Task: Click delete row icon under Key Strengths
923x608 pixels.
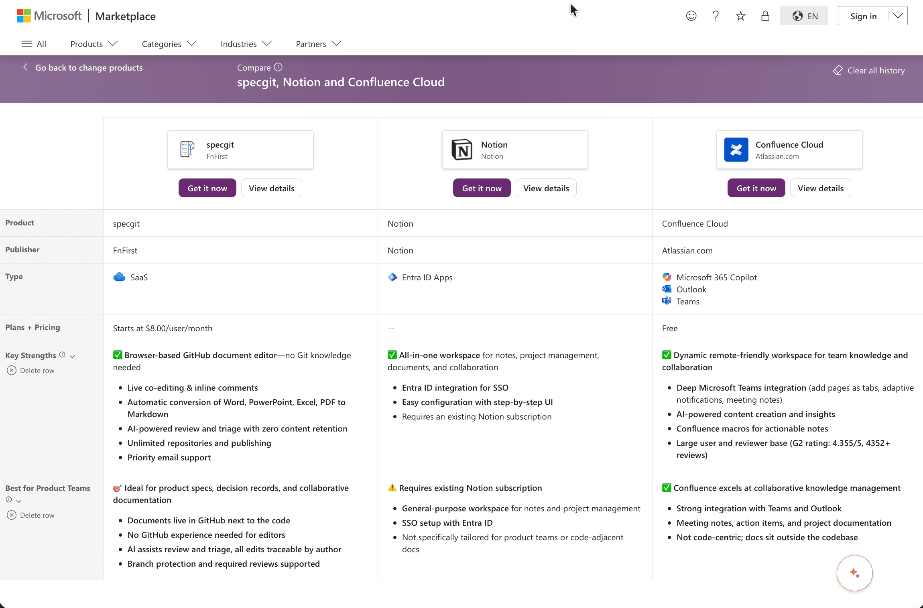Action: (12, 370)
